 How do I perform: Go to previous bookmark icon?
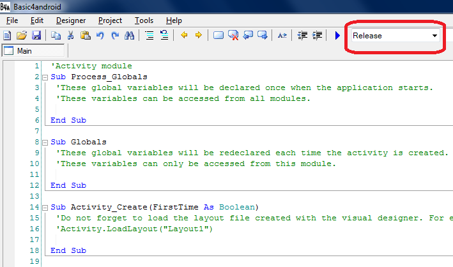pyautogui.click(x=248, y=35)
